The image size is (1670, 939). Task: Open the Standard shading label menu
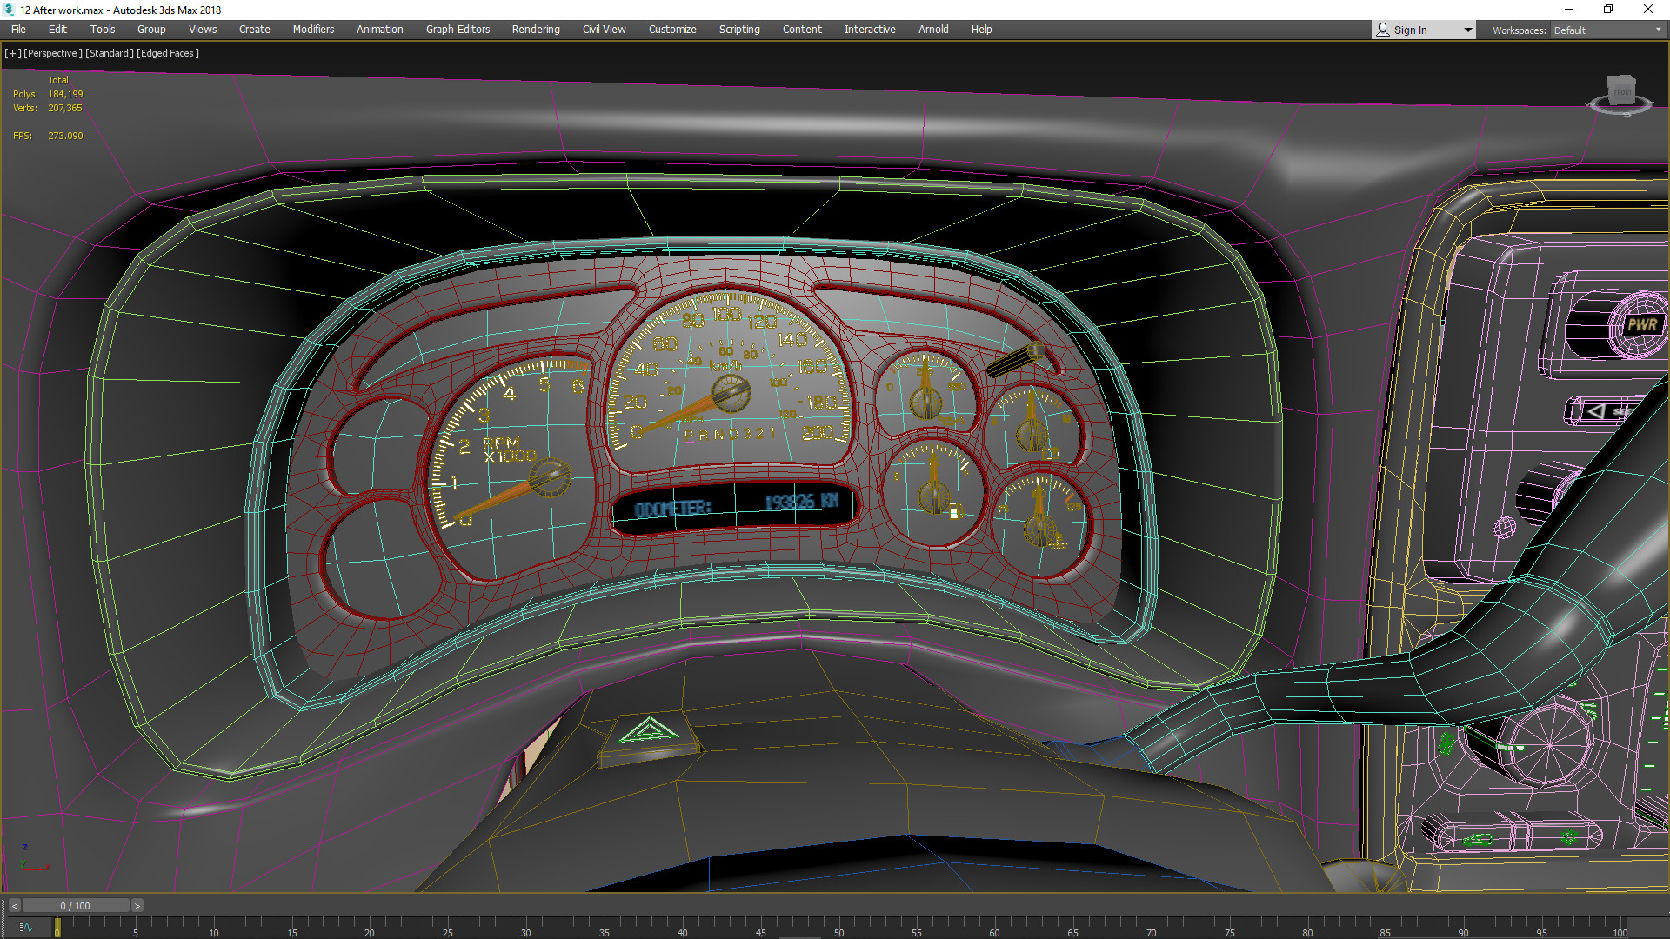click(x=110, y=53)
